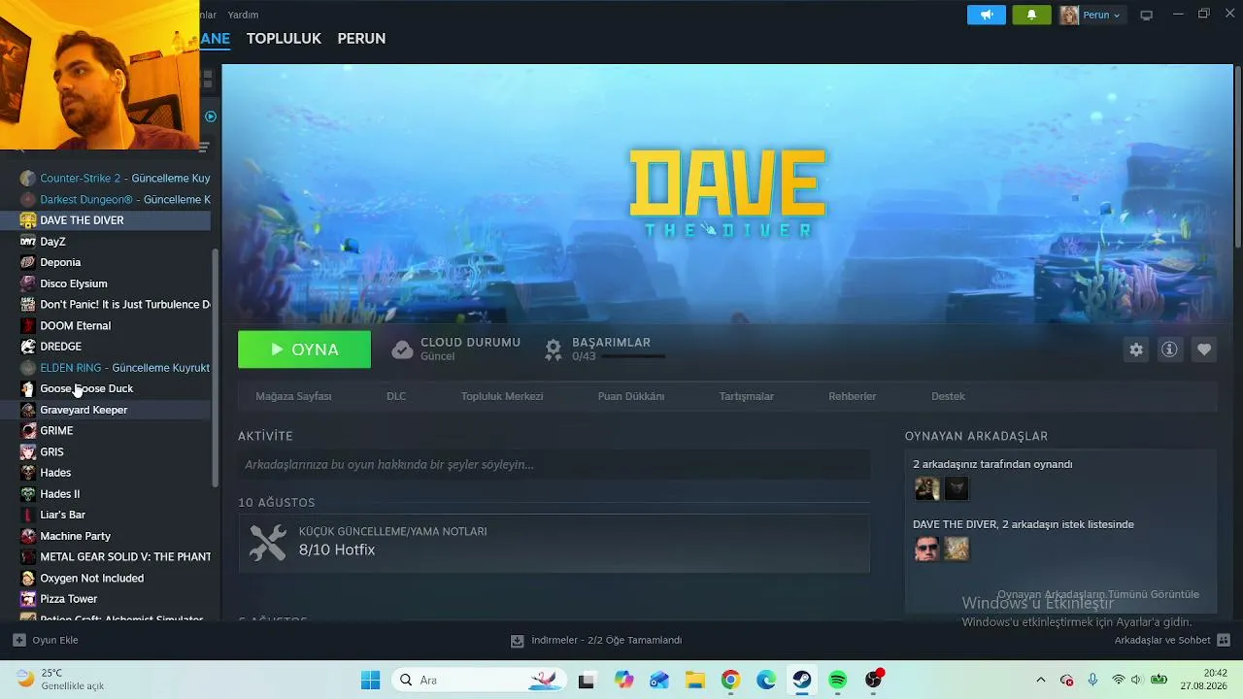Screen dimensions: 1243x699
Task: Click the DAVE THE DIVER list icon
Action: (x=28, y=220)
